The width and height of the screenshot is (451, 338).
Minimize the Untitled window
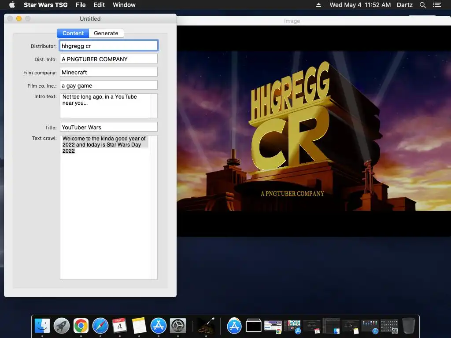[x=19, y=18]
